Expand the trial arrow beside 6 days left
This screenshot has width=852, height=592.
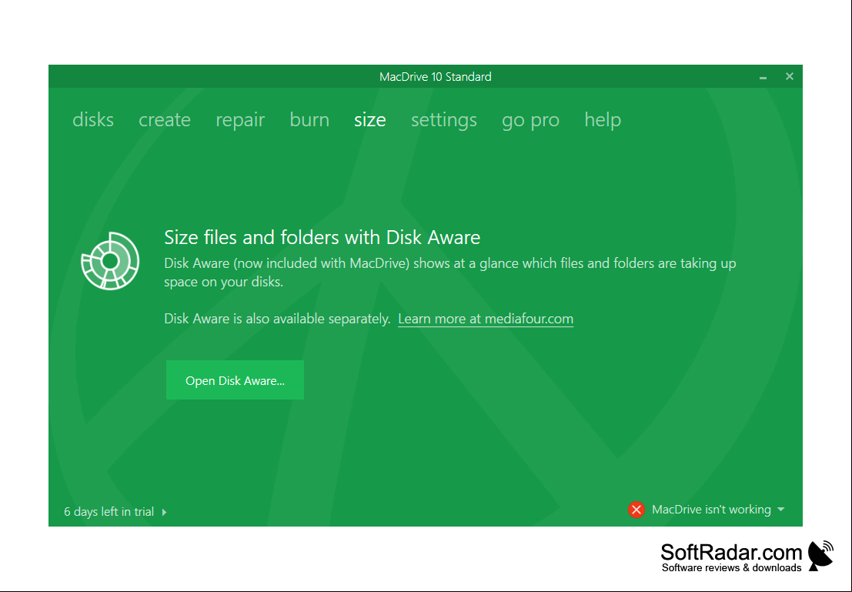coord(164,511)
